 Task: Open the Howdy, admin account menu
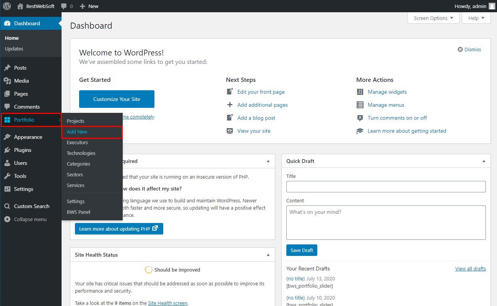click(474, 6)
